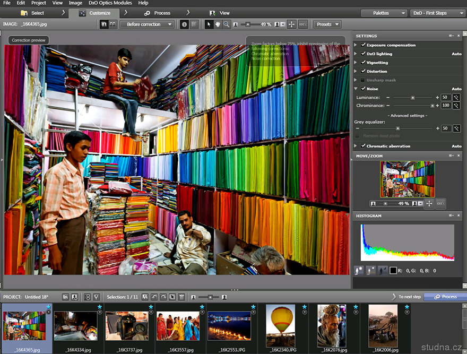
Task: Click the zoom to 100% icon in toolbar
Action: 302,24
